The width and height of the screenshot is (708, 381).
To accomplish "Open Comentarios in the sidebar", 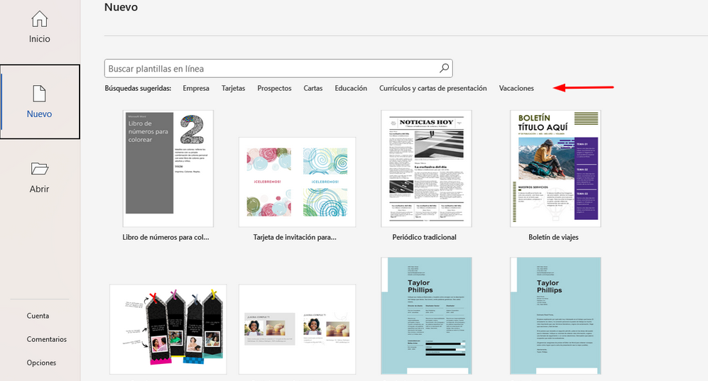I will (x=46, y=339).
